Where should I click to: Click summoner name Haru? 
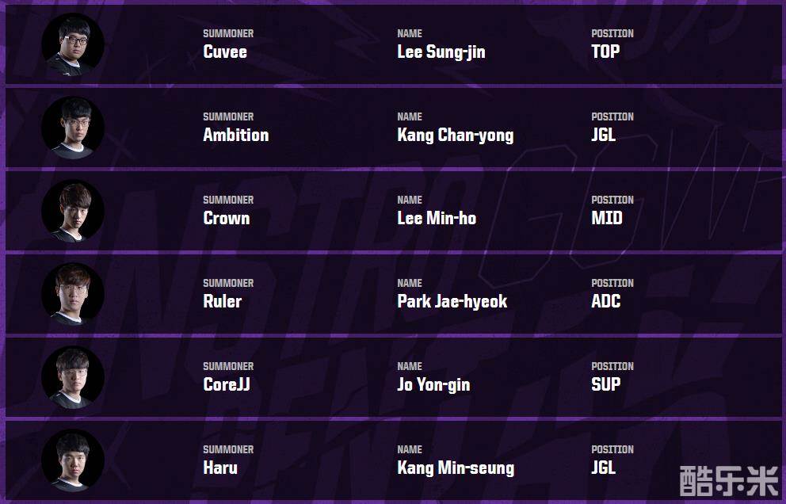click(219, 468)
